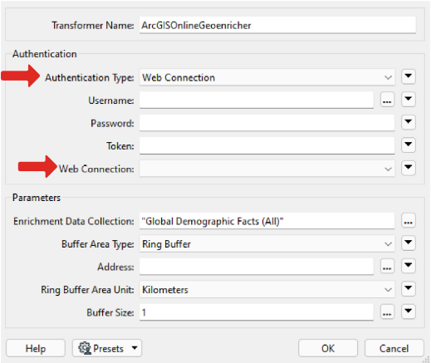
Task: Open the Buffer Size options arrow menu
Action: (409, 311)
